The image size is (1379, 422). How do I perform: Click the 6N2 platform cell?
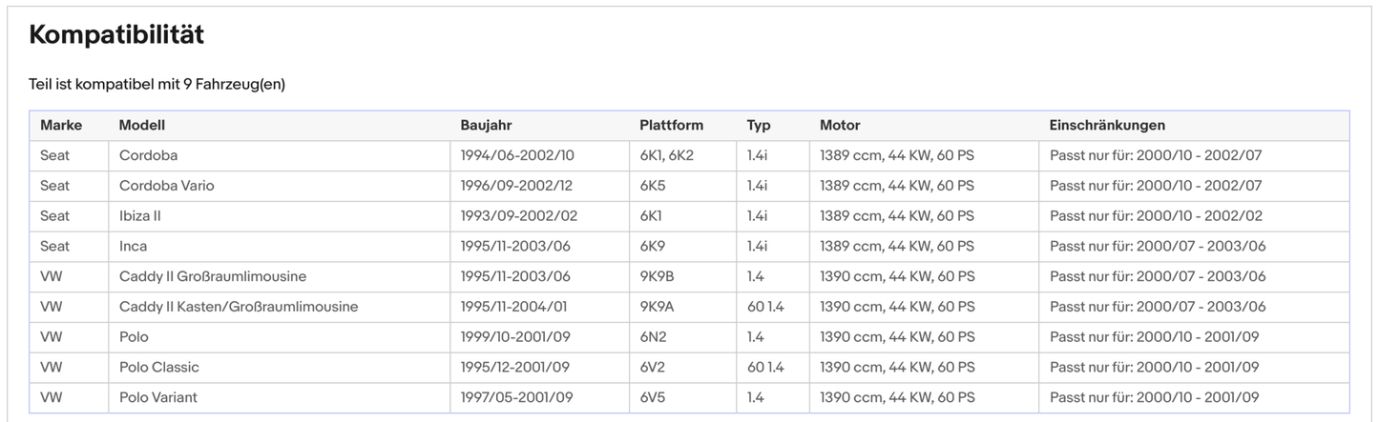click(x=655, y=337)
